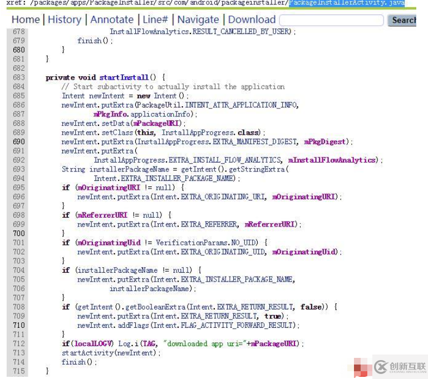Click mPackageURI on line 712
The height and width of the screenshot is (379, 428).
[x=273, y=343]
